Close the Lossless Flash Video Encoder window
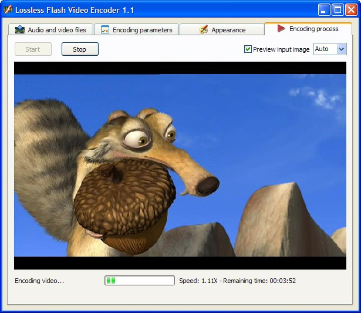Viewport: 361px width, 313px height. coord(351,10)
